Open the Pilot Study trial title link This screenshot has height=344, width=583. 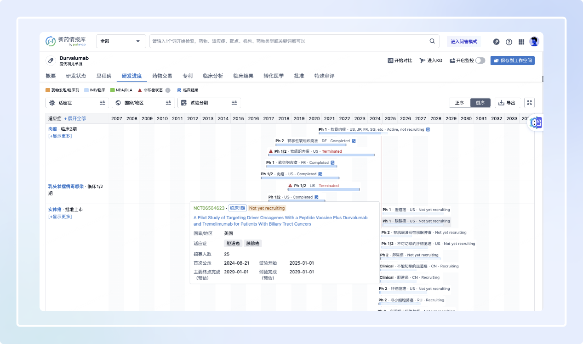point(280,221)
